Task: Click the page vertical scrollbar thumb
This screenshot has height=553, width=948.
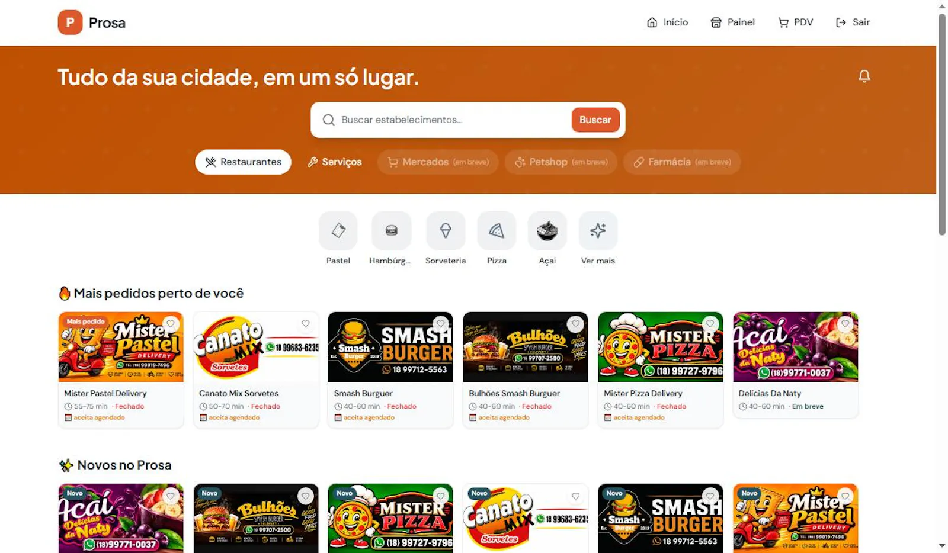Action: pyautogui.click(x=942, y=124)
